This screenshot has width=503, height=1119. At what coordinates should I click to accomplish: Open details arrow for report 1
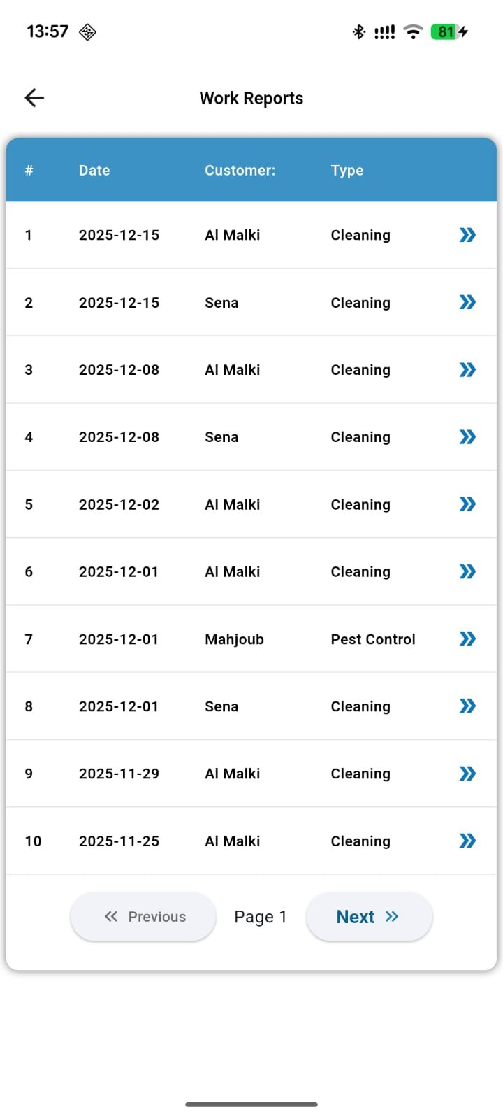[x=467, y=235]
